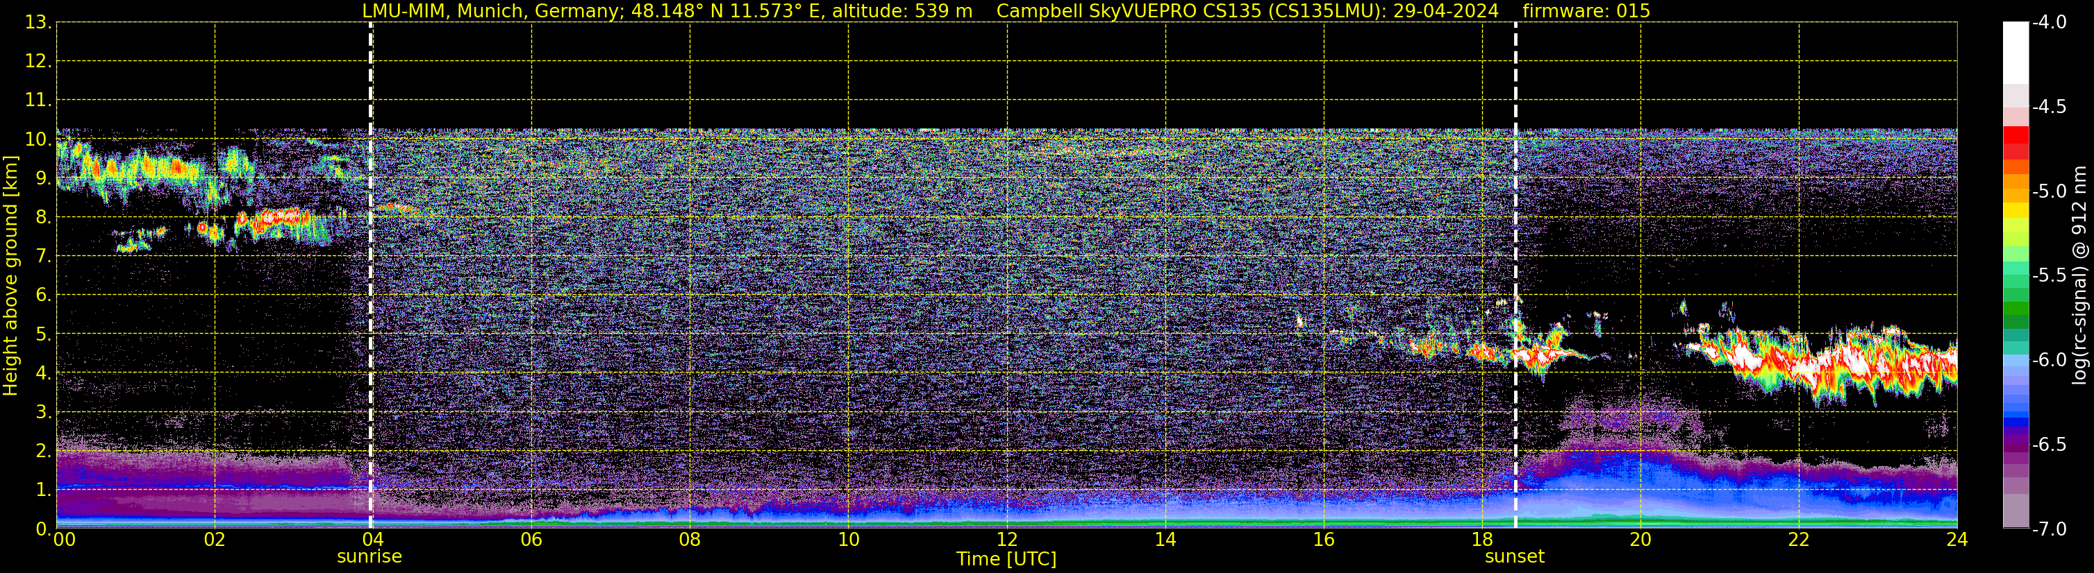Screen dimensions: 2094x573
Task: Click the x-axis tick label 20
Action: 1640,540
